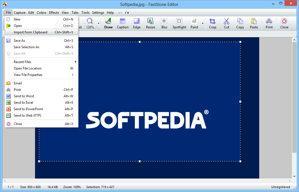Select Import from Clipboard
The height and width of the screenshot is (192, 299).
click(41, 32)
